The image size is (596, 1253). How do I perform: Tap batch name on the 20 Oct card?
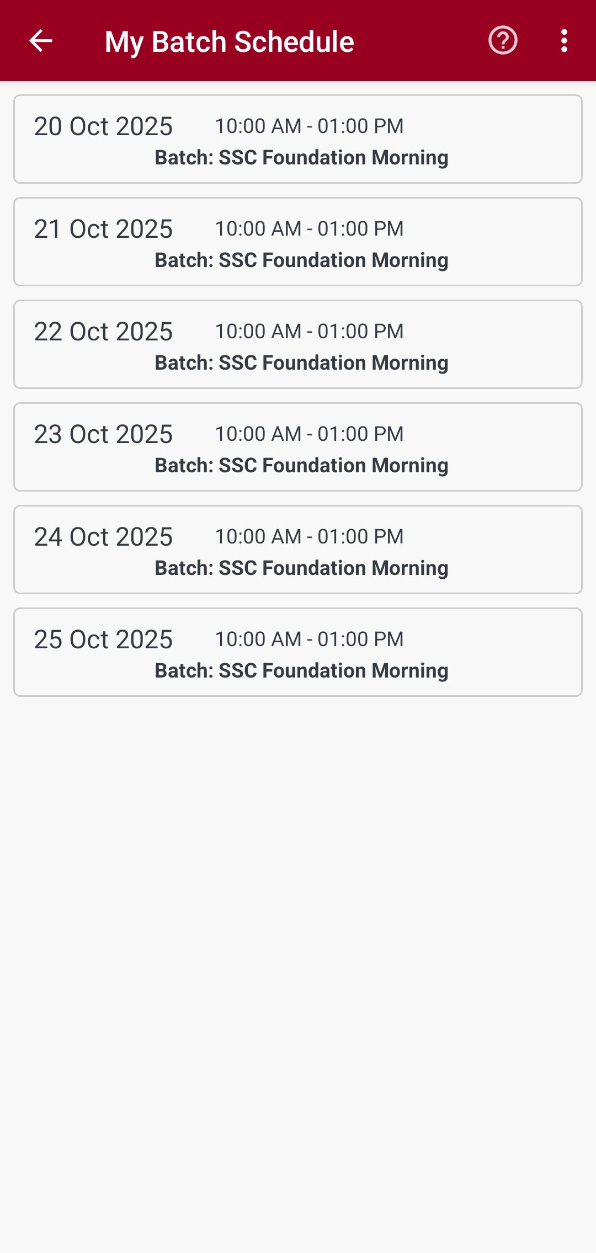[301, 158]
